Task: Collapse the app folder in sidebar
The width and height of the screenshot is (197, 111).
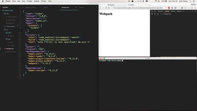Action: click(x=8, y=39)
